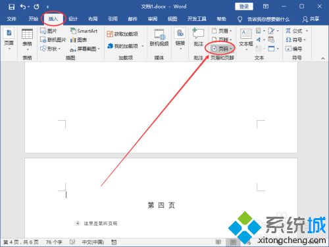Open the 符号 Symbol dropdown

point(295,39)
